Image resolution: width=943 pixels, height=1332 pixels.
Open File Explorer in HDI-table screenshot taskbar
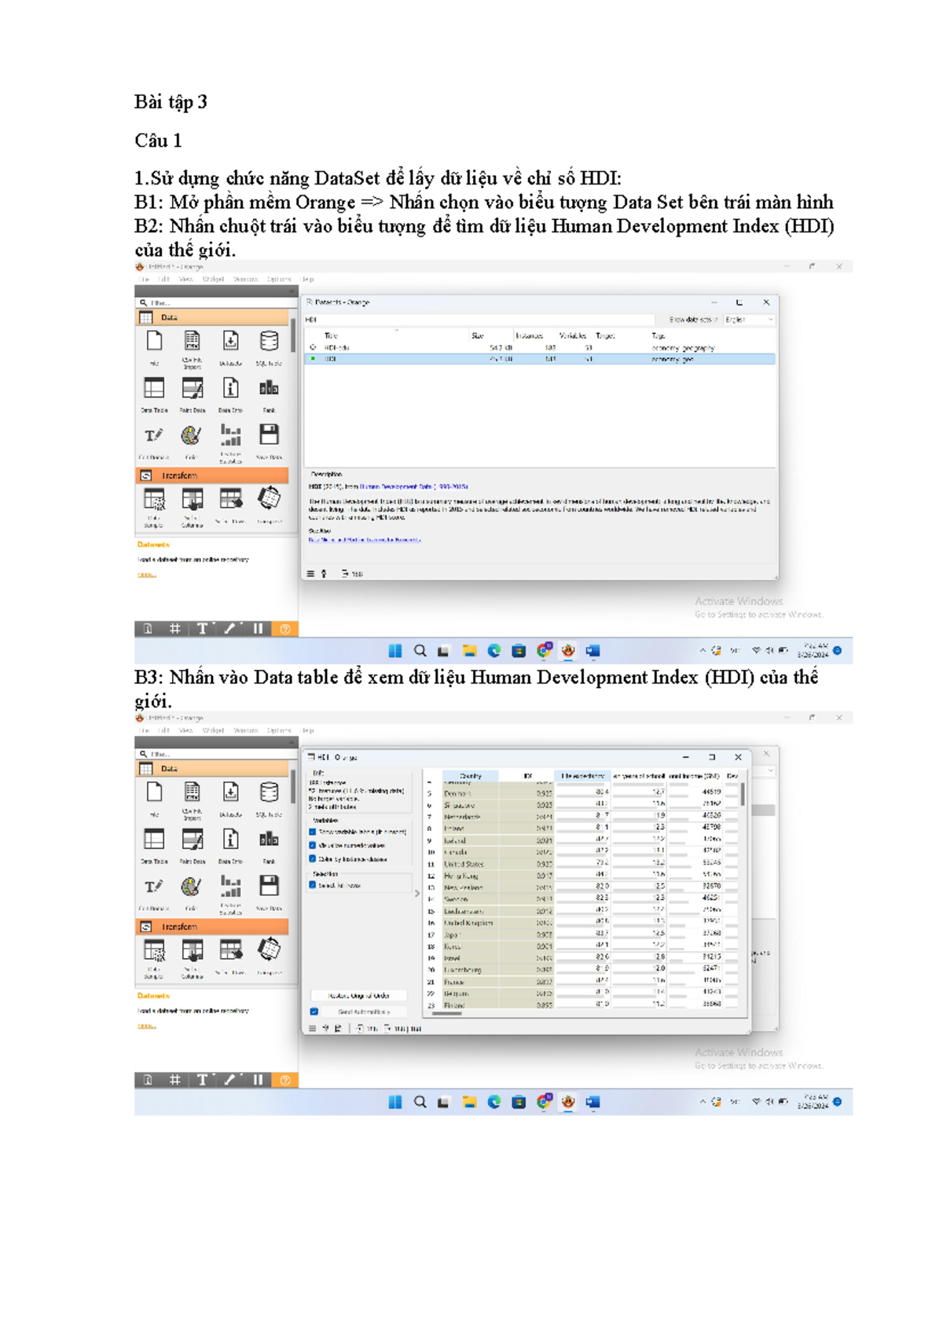coord(469,1102)
